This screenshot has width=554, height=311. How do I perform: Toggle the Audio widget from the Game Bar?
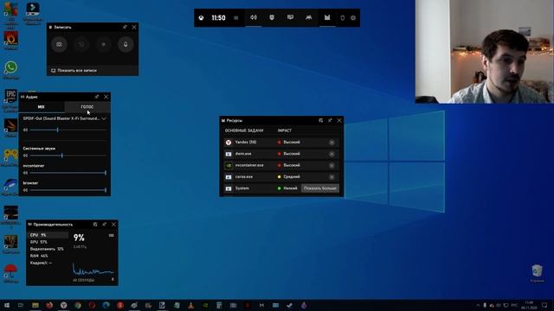tap(254, 17)
